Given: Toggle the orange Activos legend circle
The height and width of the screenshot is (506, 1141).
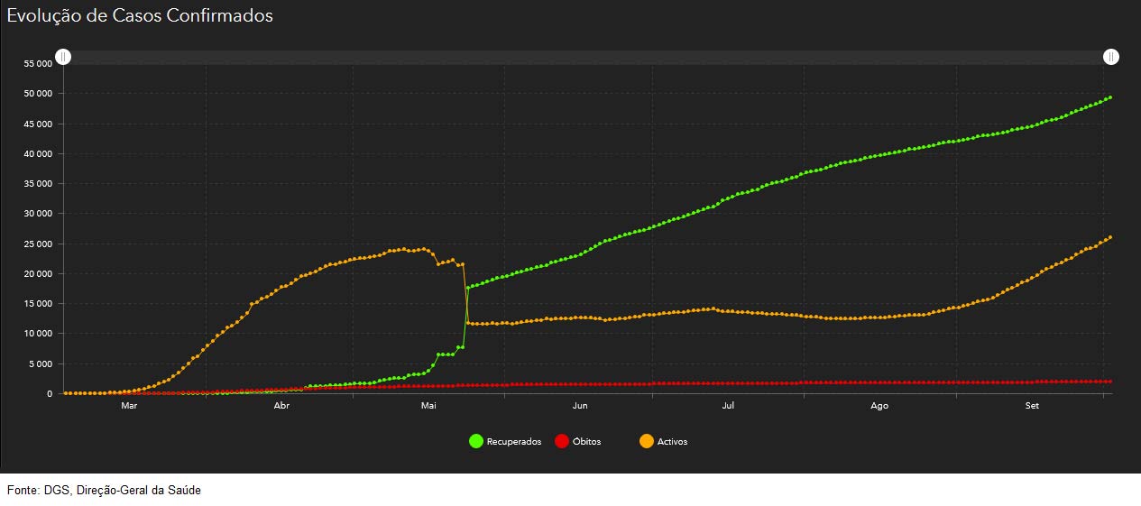Looking at the screenshot, I should 646,441.
